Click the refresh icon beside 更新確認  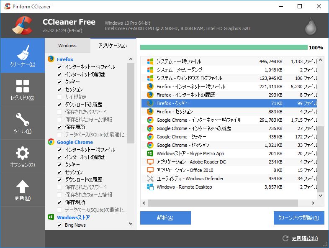285,238
